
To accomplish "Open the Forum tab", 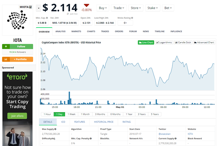I will click(133, 31).
